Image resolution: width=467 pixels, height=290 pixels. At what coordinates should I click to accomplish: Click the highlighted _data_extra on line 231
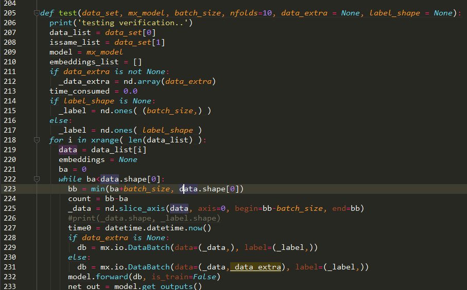pyautogui.click(x=255, y=267)
